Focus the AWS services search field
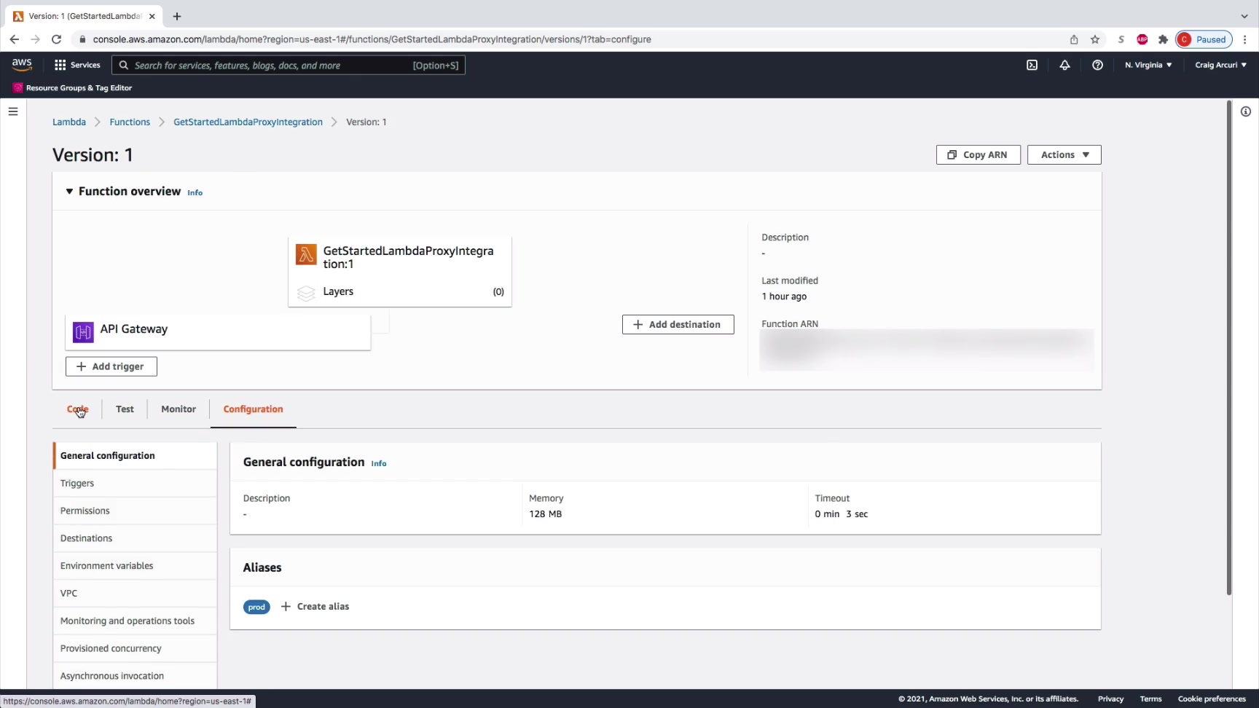The image size is (1259, 708). tap(289, 65)
